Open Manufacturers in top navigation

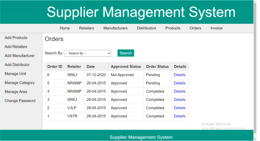tap(116, 28)
